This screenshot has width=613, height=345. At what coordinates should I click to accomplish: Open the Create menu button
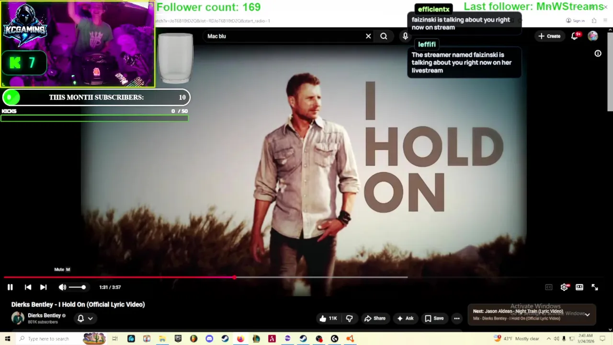(x=549, y=36)
